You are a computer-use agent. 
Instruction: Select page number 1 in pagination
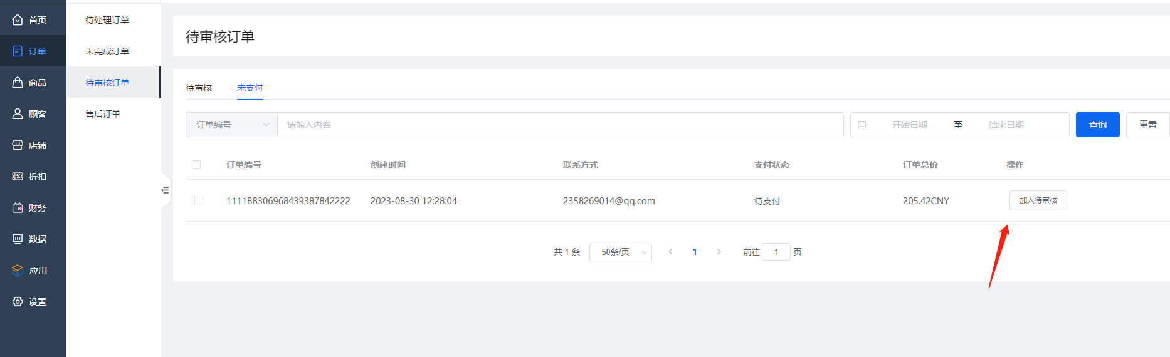695,252
